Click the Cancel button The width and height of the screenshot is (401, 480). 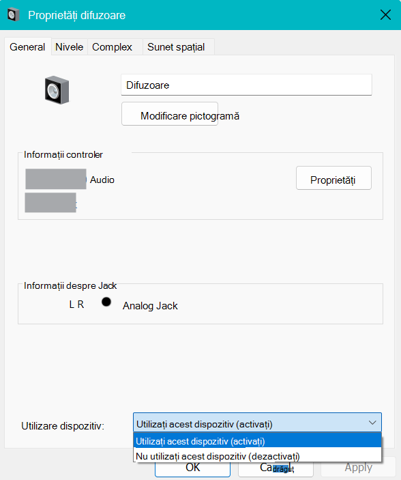pyautogui.click(x=276, y=468)
